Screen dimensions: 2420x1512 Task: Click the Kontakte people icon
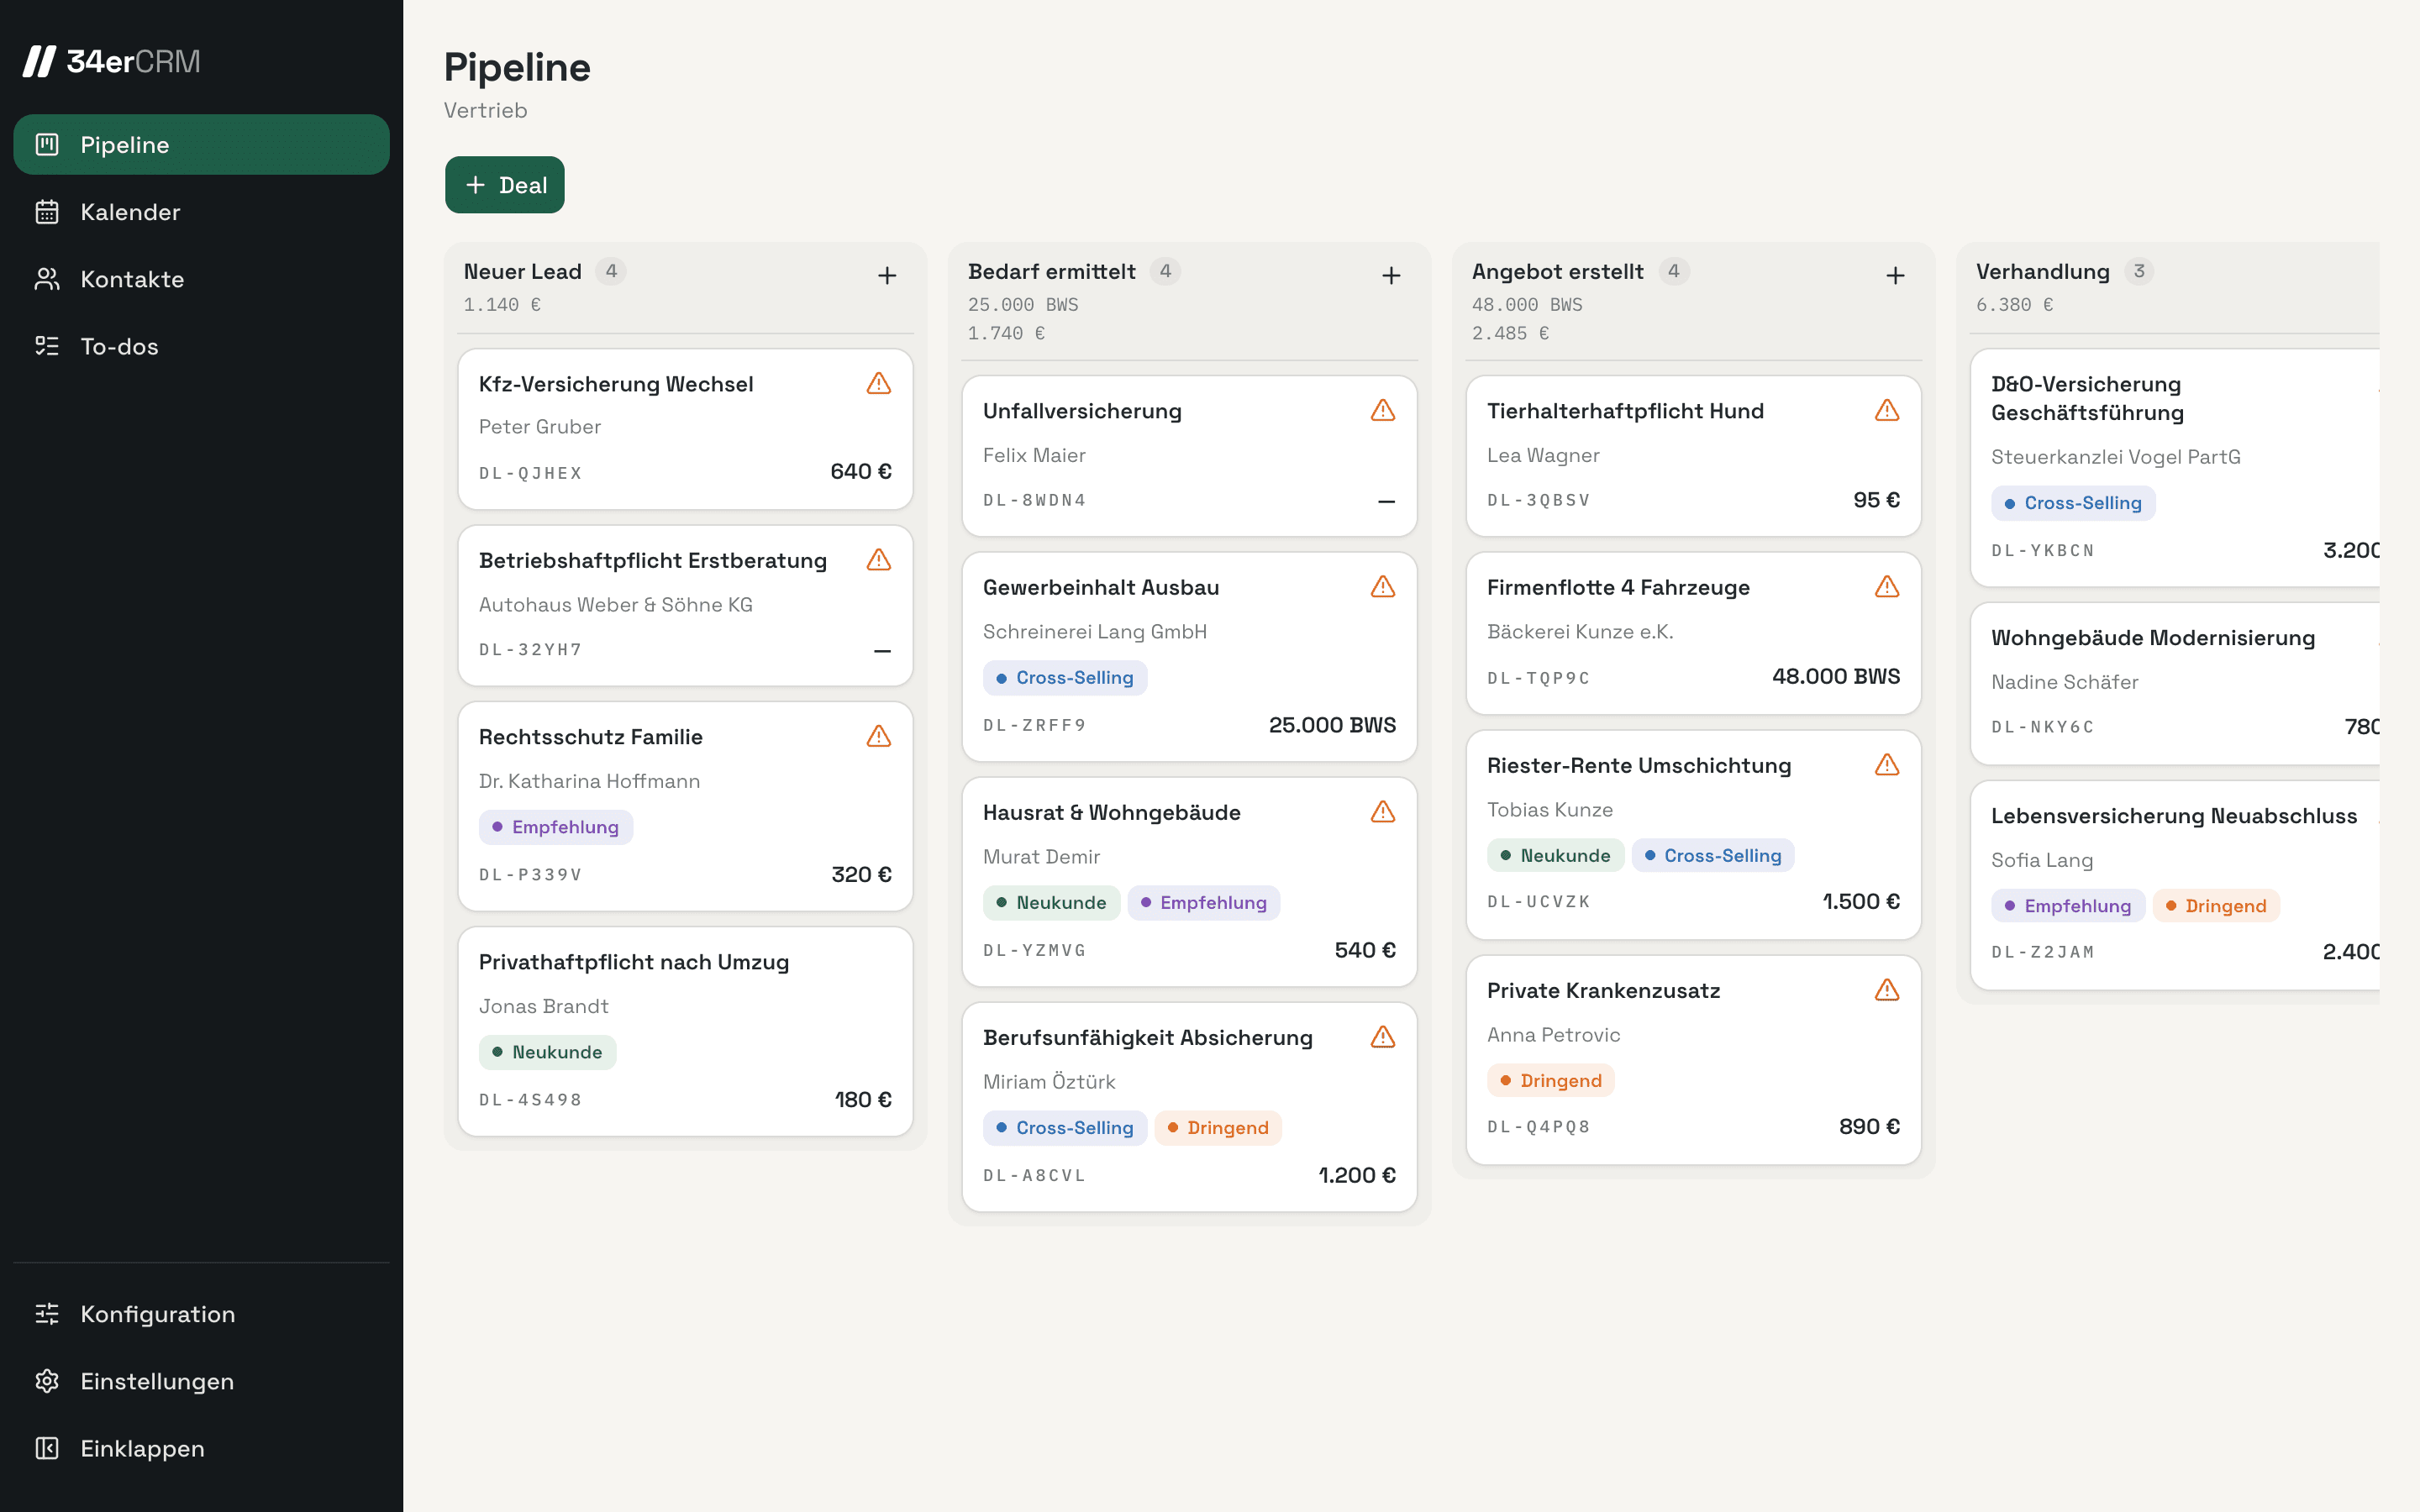47,279
